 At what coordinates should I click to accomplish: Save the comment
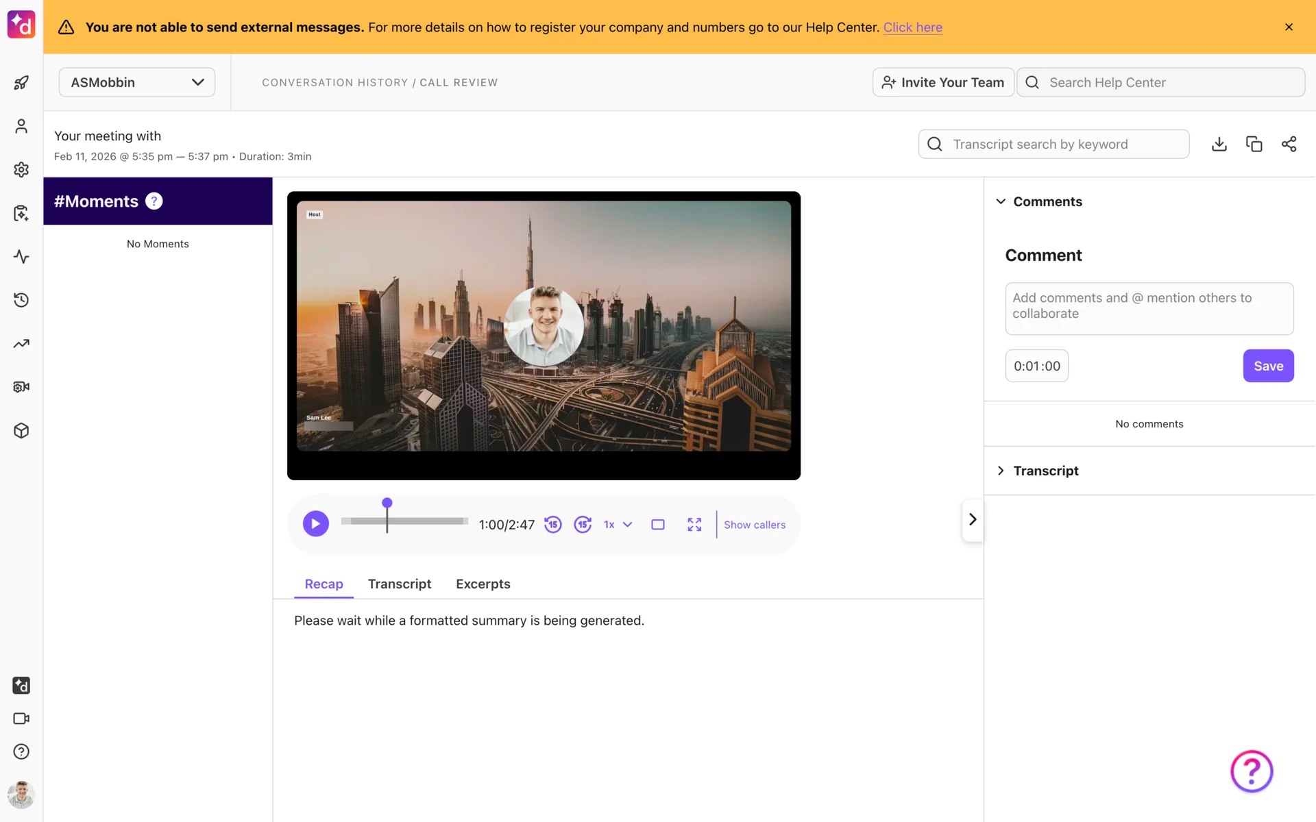[x=1268, y=366]
